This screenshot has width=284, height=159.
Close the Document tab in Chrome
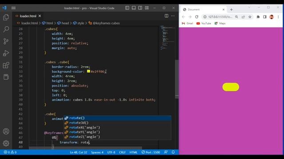tap(223, 10)
